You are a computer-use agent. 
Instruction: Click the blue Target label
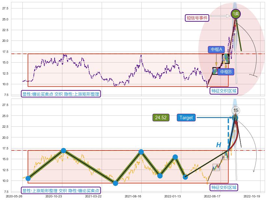pos(186,118)
